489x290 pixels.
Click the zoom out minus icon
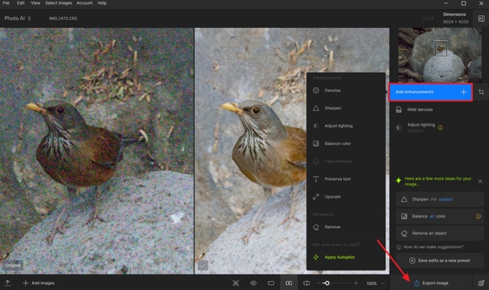(x=319, y=283)
